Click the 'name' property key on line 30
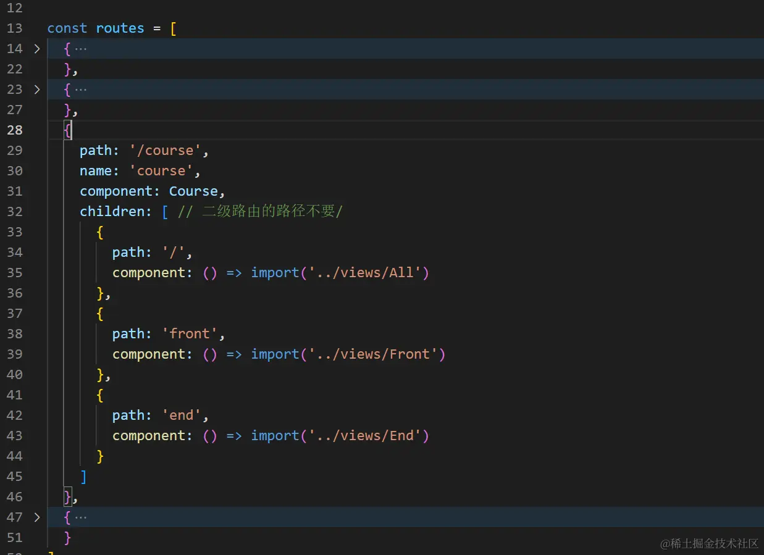Image resolution: width=764 pixels, height=555 pixels. (x=96, y=171)
